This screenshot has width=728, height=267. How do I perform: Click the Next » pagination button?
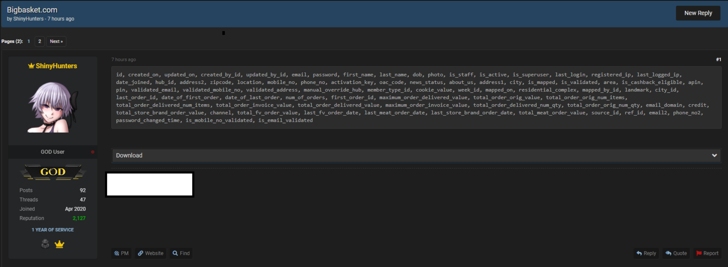(x=56, y=41)
